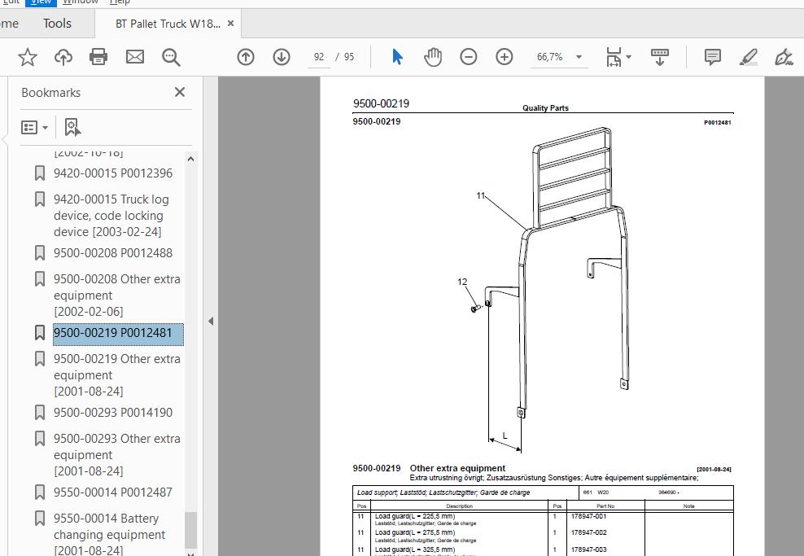The image size is (804, 556).
Task: Zoom out with the minus button
Action: (x=469, y=57)
